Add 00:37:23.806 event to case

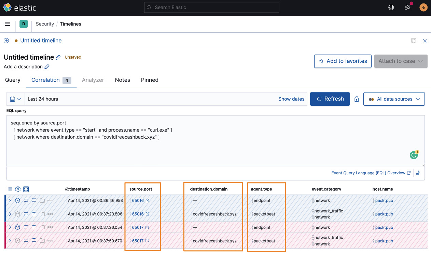tap(42, 214)
